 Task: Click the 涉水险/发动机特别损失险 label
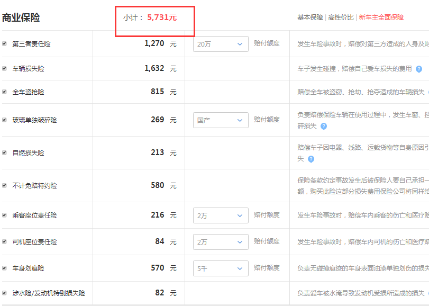pyautogui.click(x=49, y=293)
